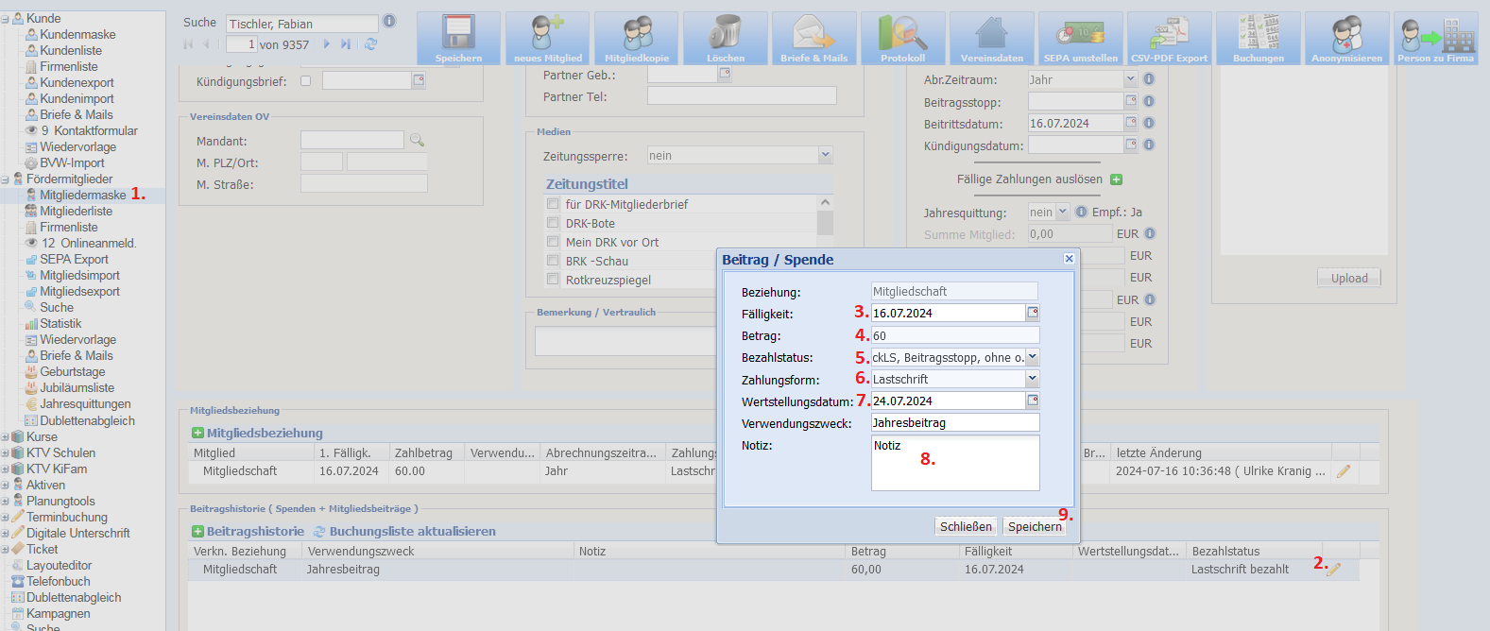Open the Bezahlstatus dropdown

pos(1033,357)
